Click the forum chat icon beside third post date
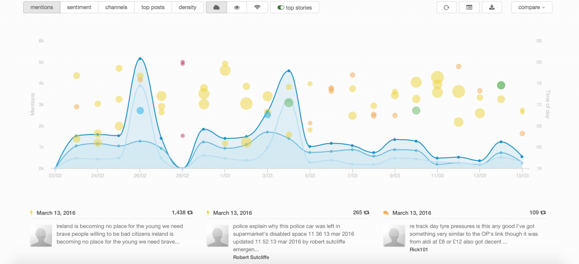 click(x=386, y=213)
